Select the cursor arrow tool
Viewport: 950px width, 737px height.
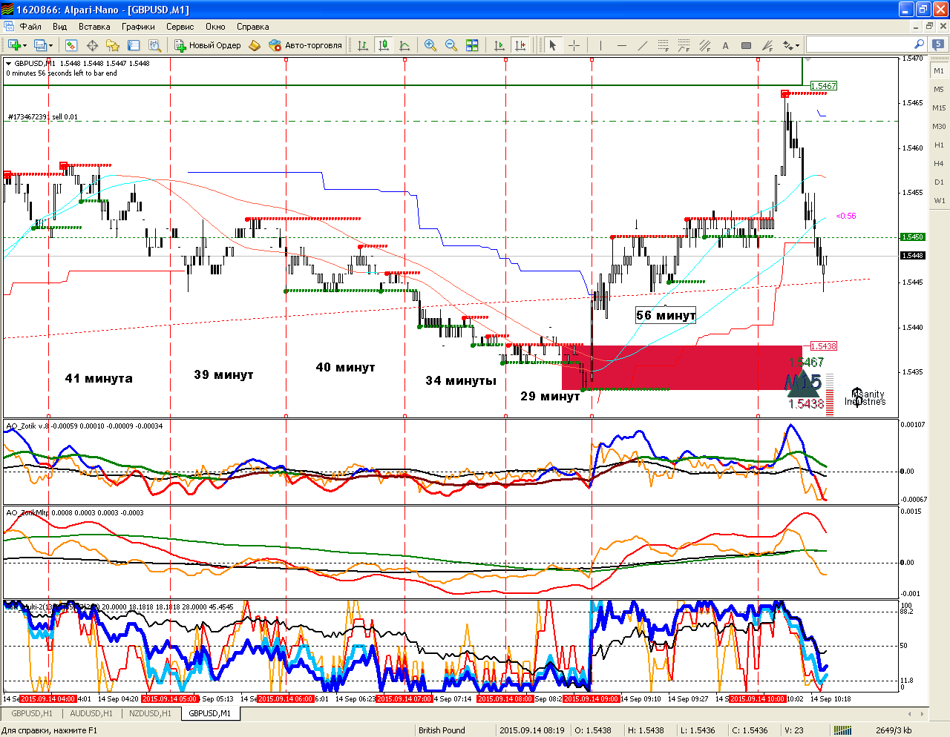coord(553,45)
